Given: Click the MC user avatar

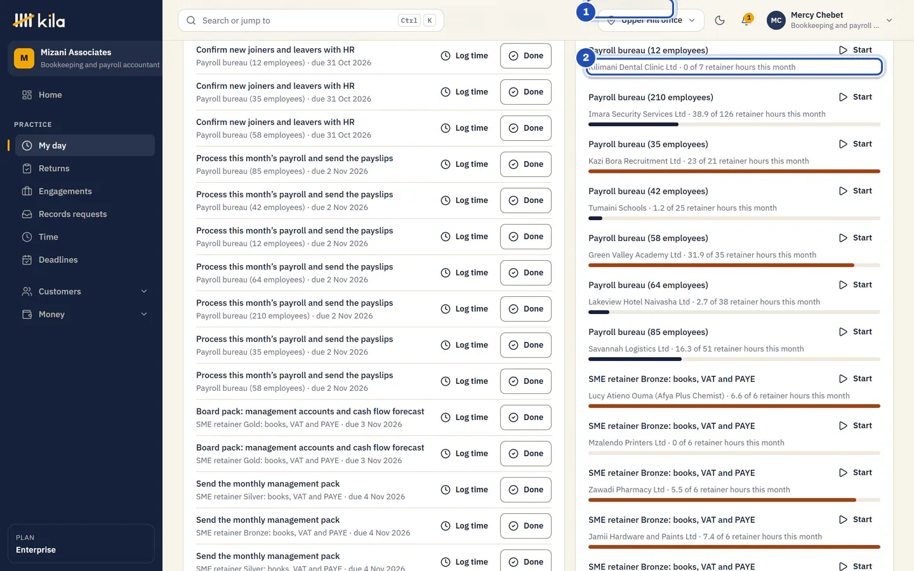Looking at the screenshot, I should tap(776, 20).
